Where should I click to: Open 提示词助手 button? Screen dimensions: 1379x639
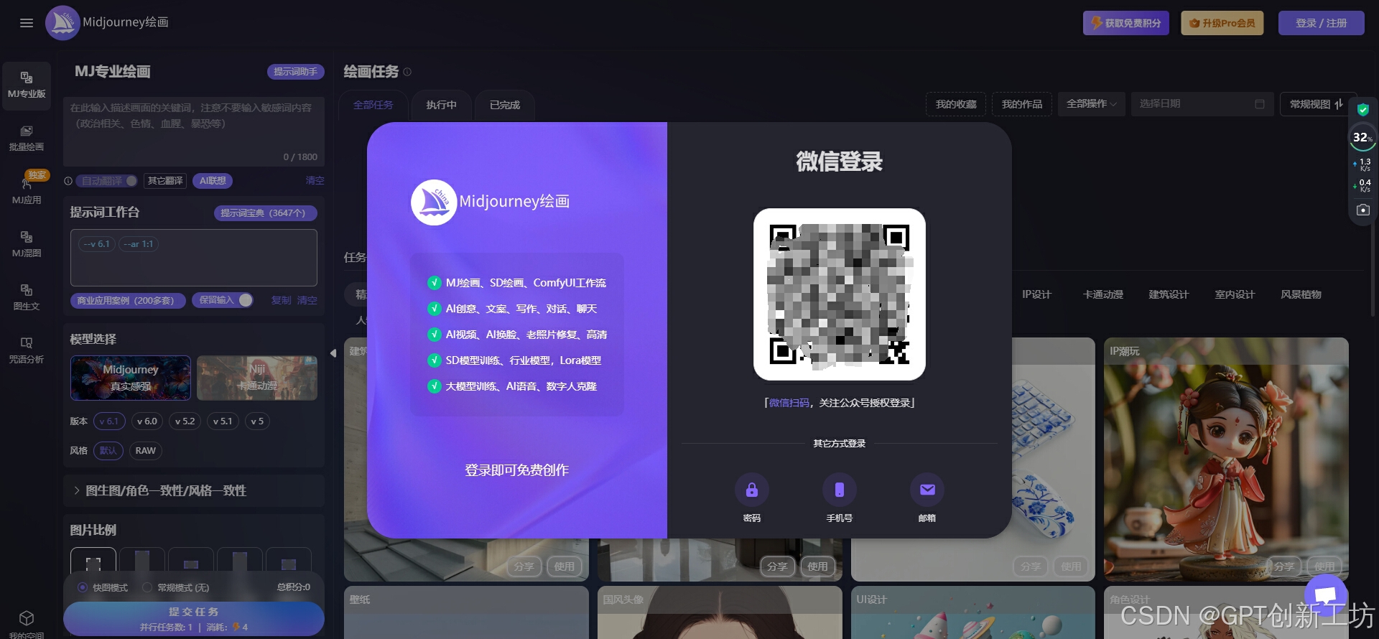tap(295, 72)
